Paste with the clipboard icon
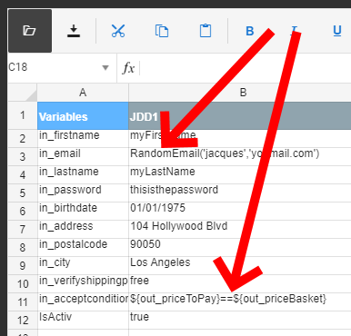The width and height of the screenshot is (351, 336). tap(206, 31)
